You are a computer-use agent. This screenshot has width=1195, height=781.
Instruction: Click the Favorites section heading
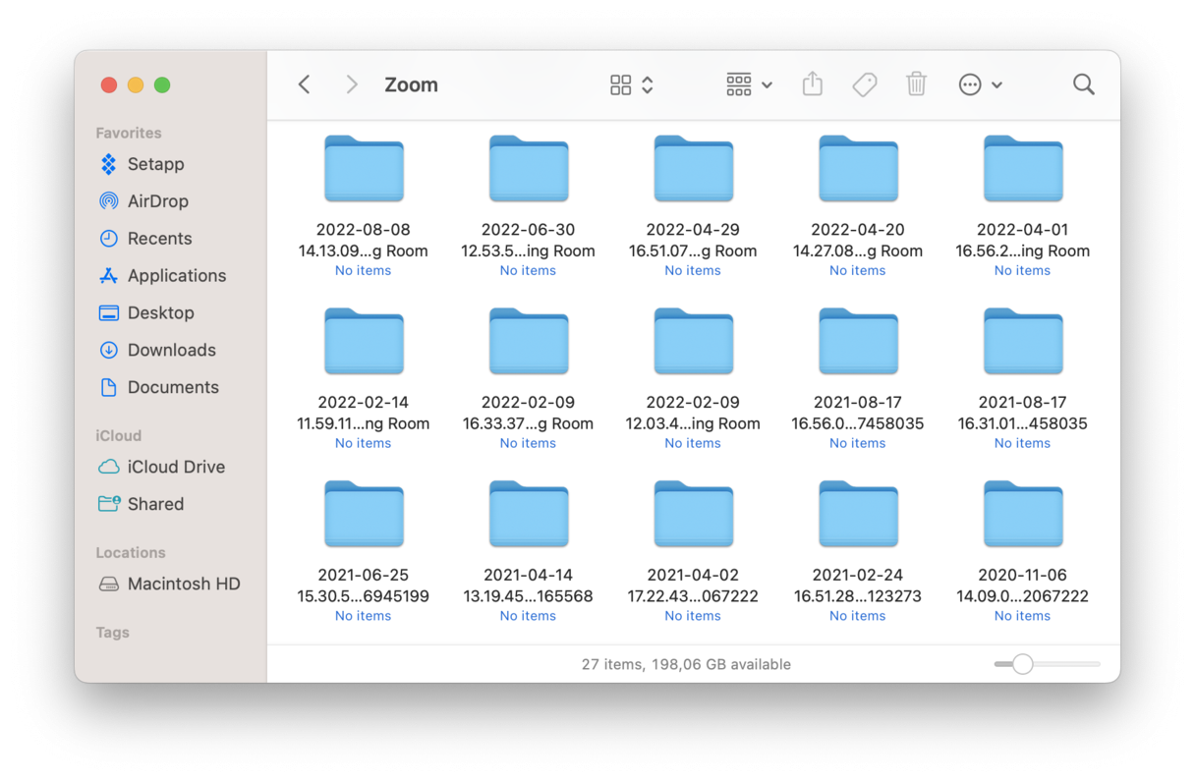coord(129,133)
